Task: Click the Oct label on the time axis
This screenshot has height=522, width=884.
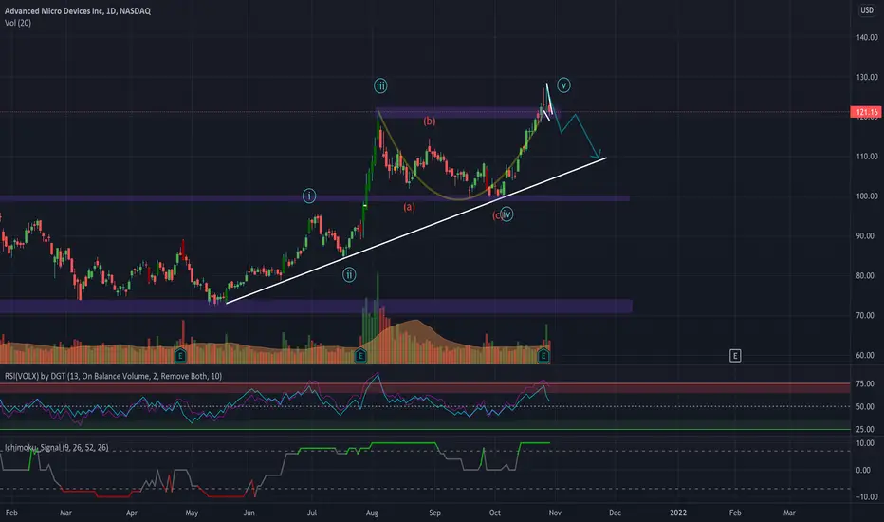Action: 494,513
